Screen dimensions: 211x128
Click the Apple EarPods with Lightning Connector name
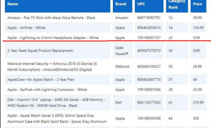tap(47, 90)
